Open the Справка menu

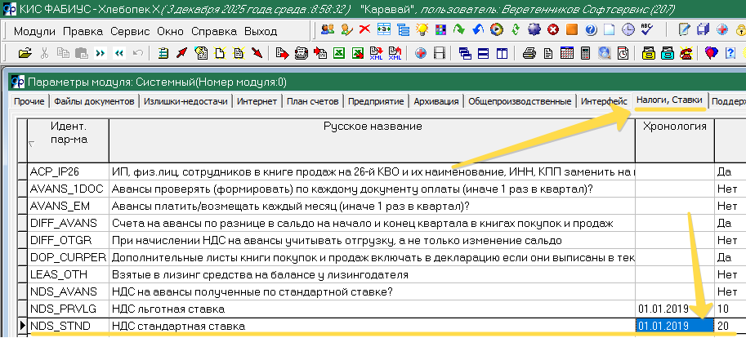[x=214, y=31]
